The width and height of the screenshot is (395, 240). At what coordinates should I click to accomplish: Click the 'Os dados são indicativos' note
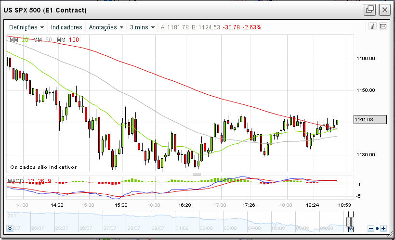(x=43, y=167)
